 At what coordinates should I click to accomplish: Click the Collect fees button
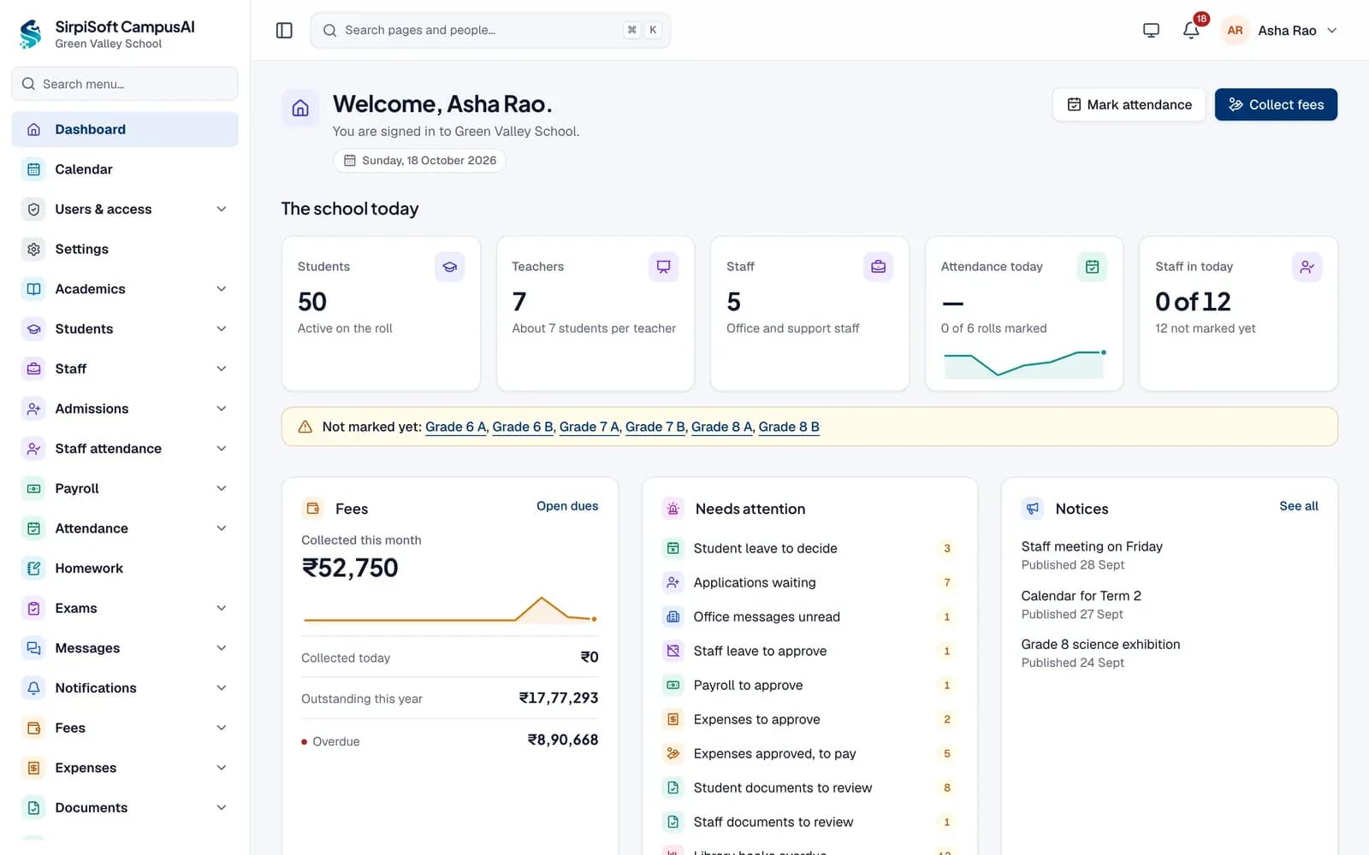point(1276,104)
